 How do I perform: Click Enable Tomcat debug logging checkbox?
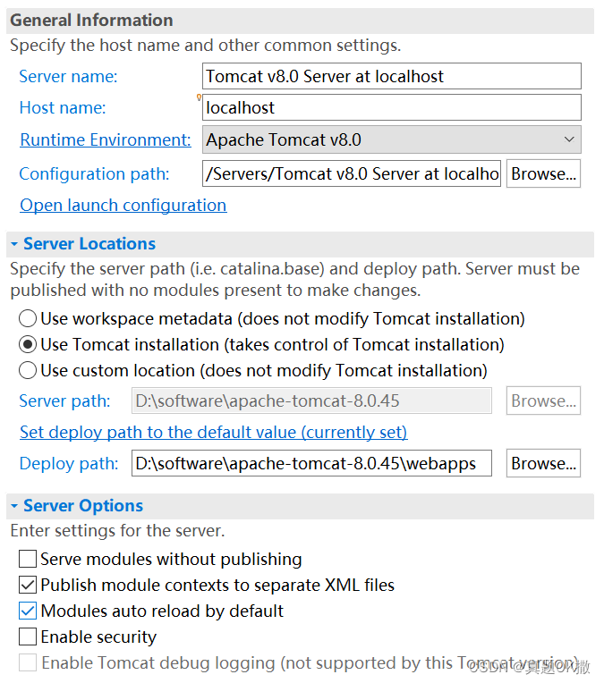[28, 662]
